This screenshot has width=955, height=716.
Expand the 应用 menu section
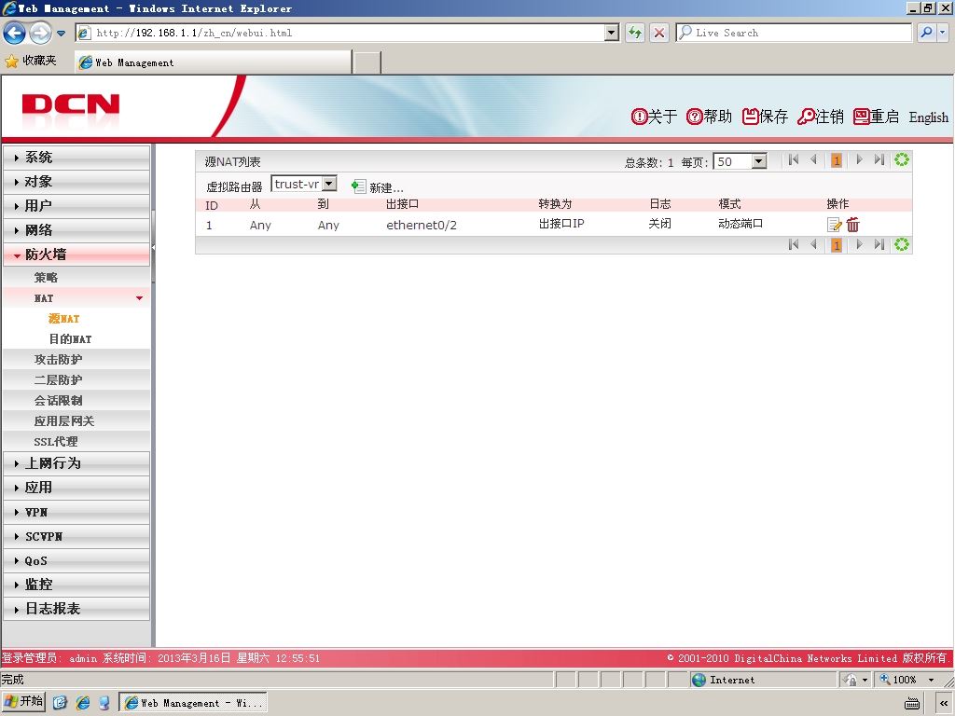[76, 488]
